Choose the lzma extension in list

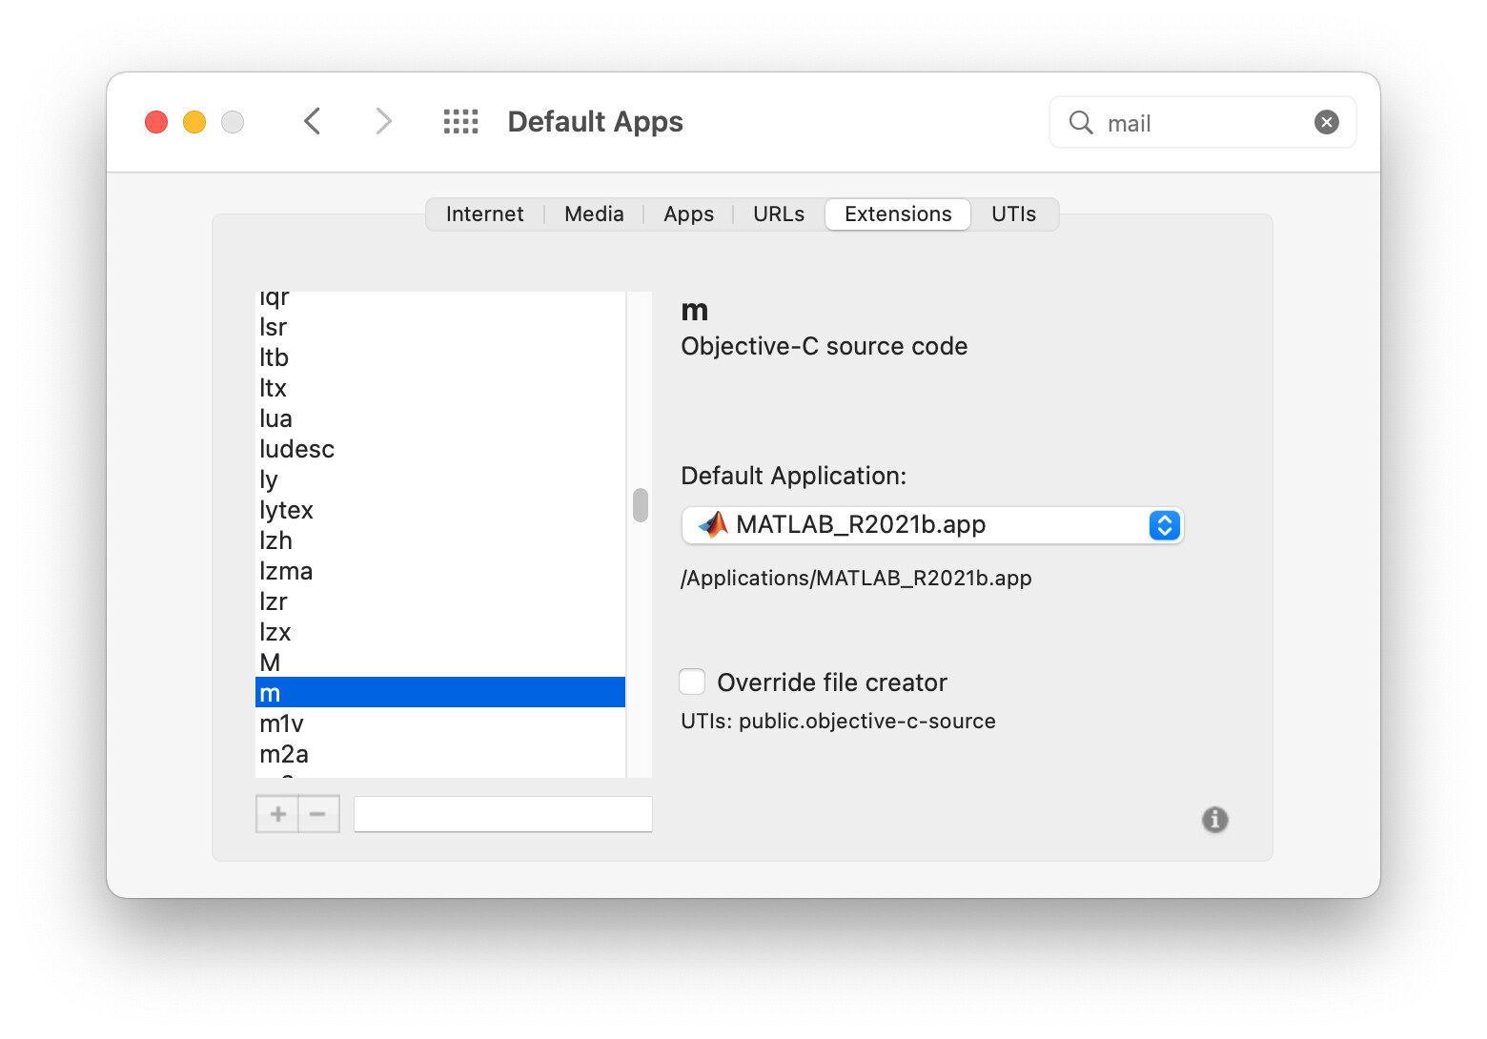pos(286,572)
